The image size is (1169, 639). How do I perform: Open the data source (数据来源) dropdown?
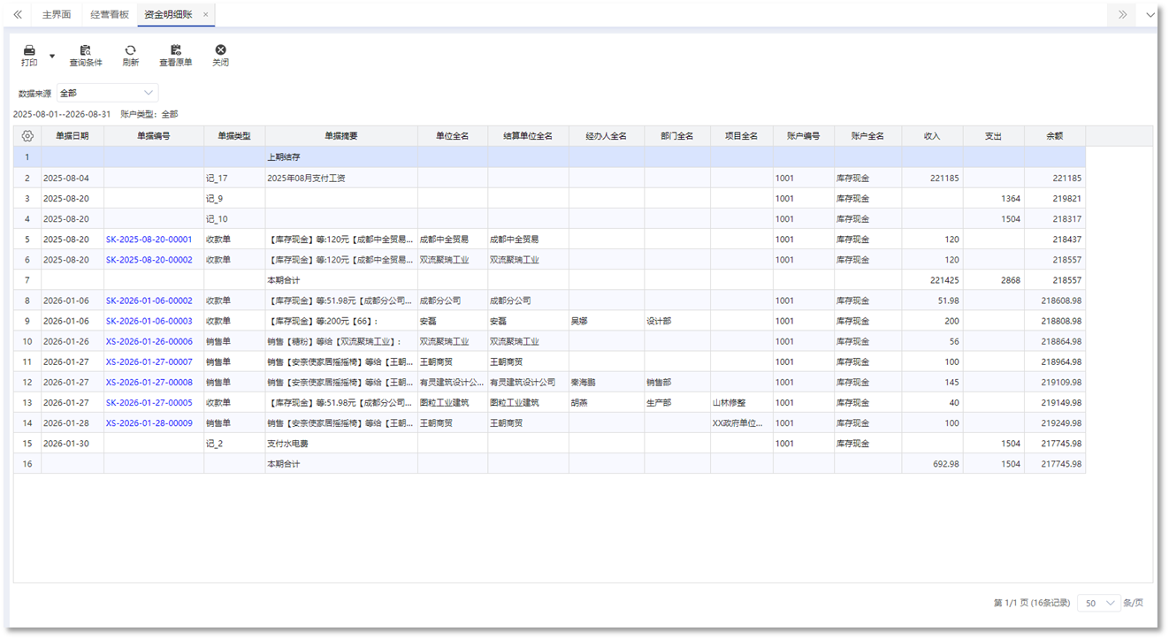107,93
